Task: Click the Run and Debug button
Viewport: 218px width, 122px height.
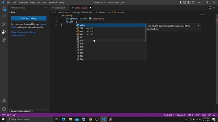Action: click(x=29, y=18)
